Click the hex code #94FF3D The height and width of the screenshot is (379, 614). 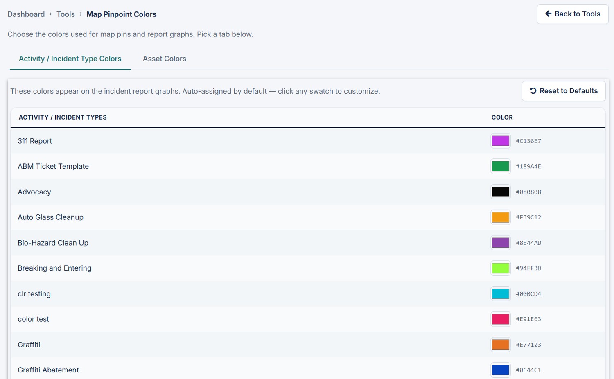(x=528, y=268)
